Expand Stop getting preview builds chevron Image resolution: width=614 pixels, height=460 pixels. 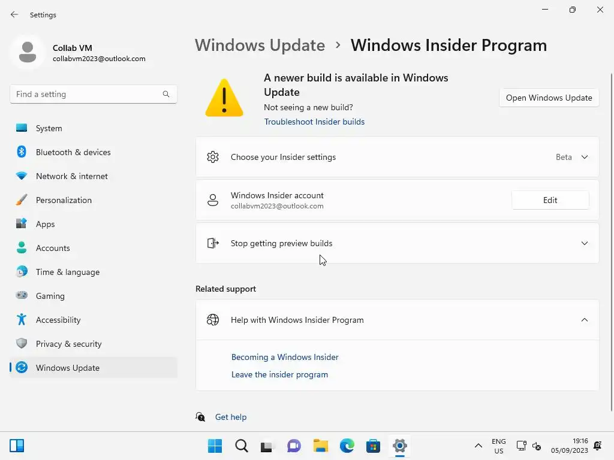click(x=584, y=243)
